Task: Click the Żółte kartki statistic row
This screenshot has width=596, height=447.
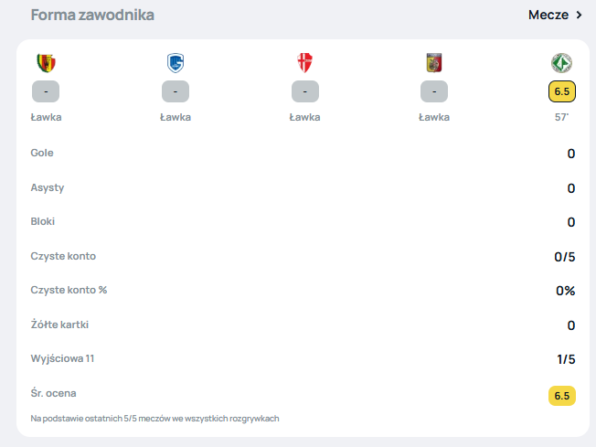Action: [x=303, y=325]
